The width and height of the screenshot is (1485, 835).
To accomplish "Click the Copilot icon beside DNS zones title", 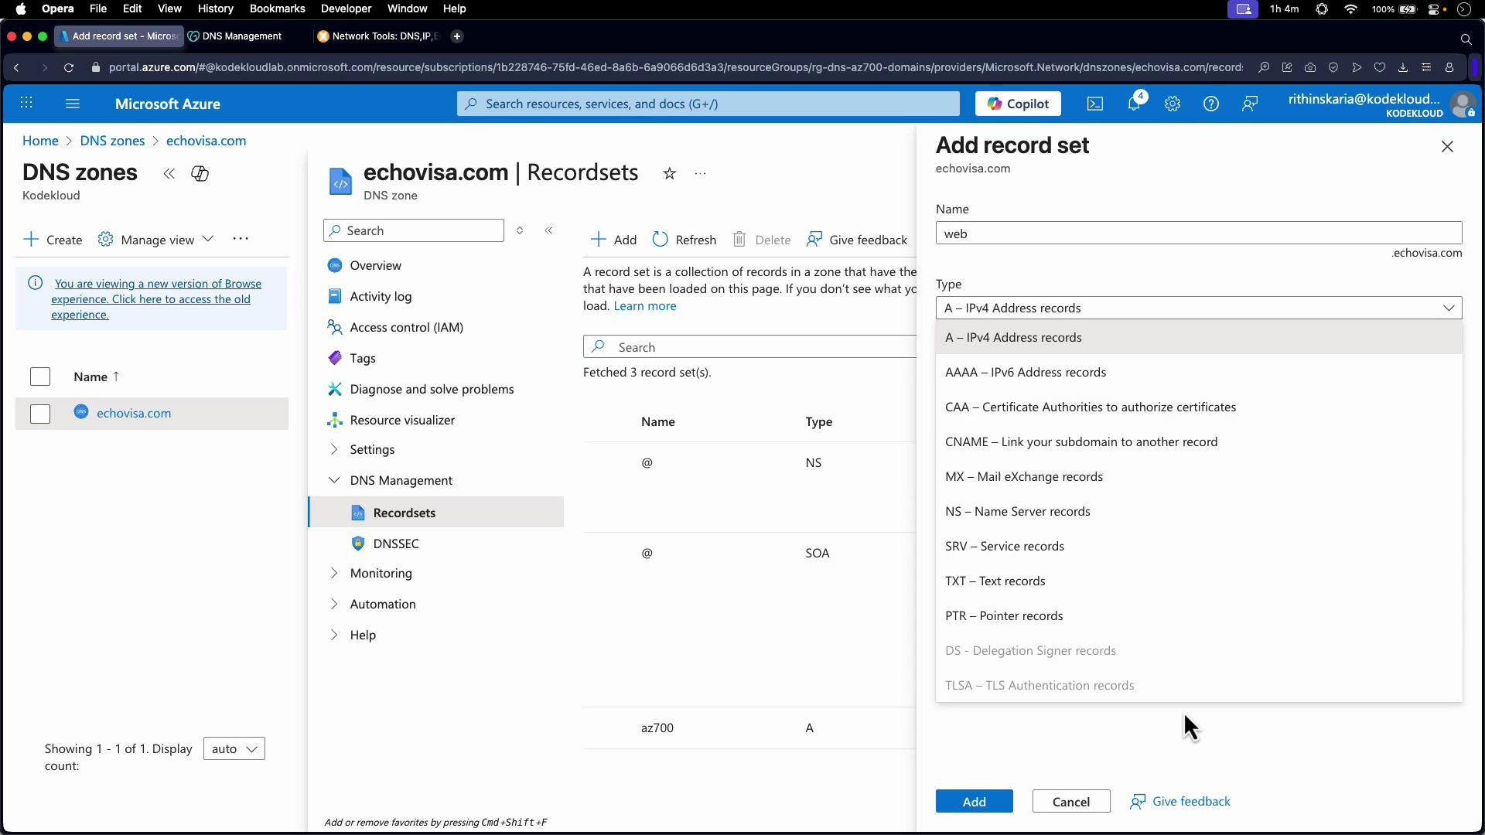I will [x=200, y=173].
